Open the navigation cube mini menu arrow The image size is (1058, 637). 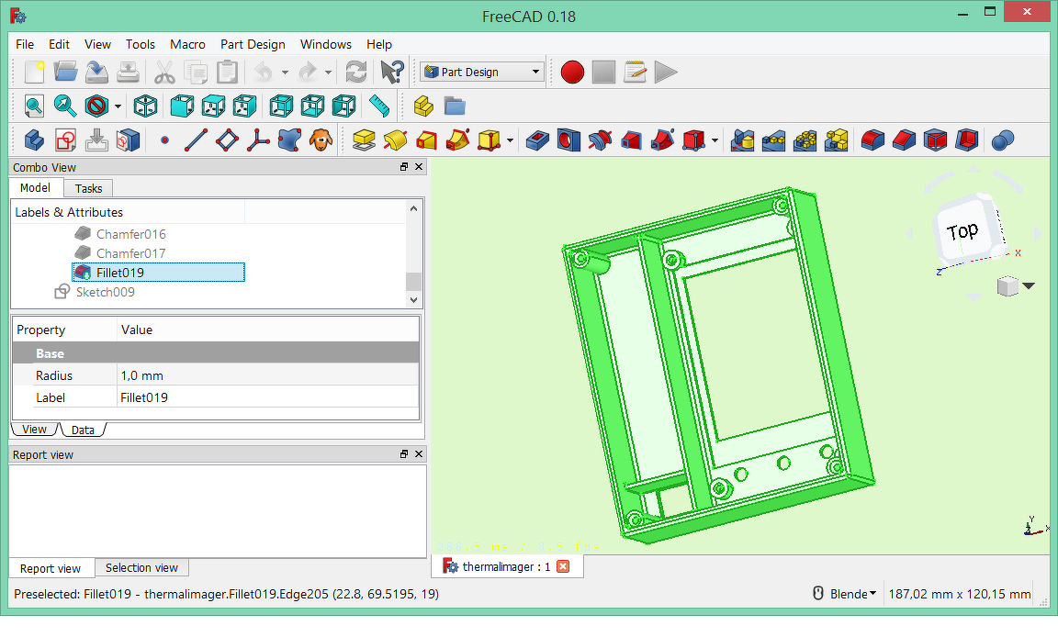(1029, 285)
